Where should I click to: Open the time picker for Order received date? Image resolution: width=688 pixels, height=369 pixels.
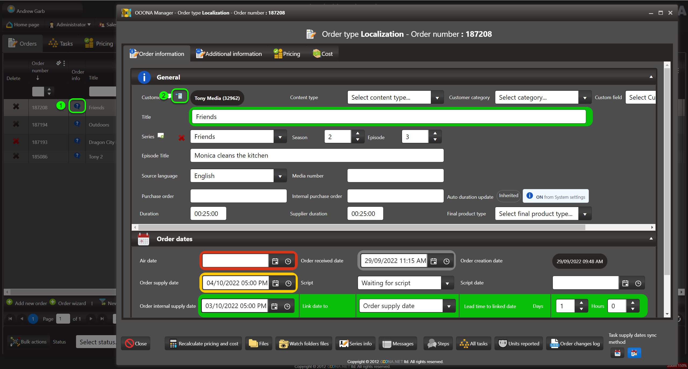[446, 261]
